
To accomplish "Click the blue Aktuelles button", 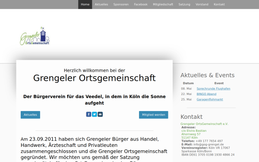I will pyautogui.click(x=30, y=115).
